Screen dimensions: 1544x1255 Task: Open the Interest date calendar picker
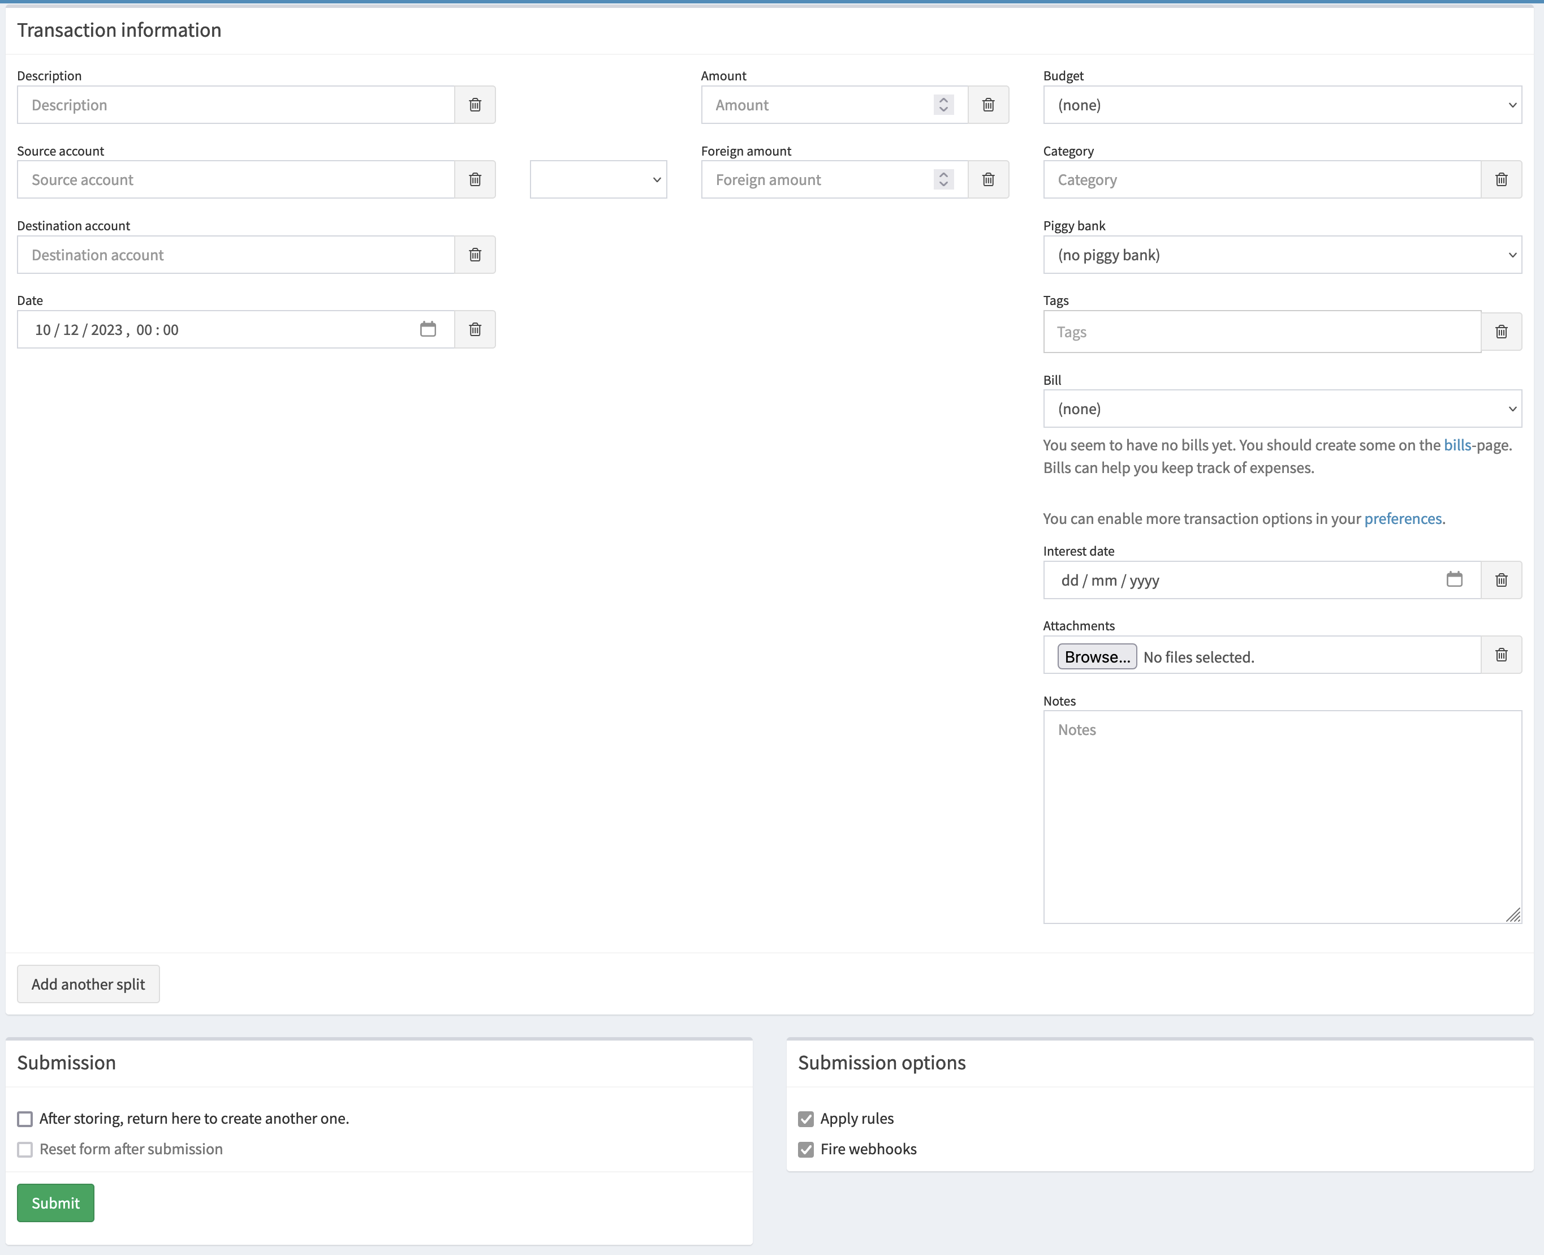[x=1455, y=579]
